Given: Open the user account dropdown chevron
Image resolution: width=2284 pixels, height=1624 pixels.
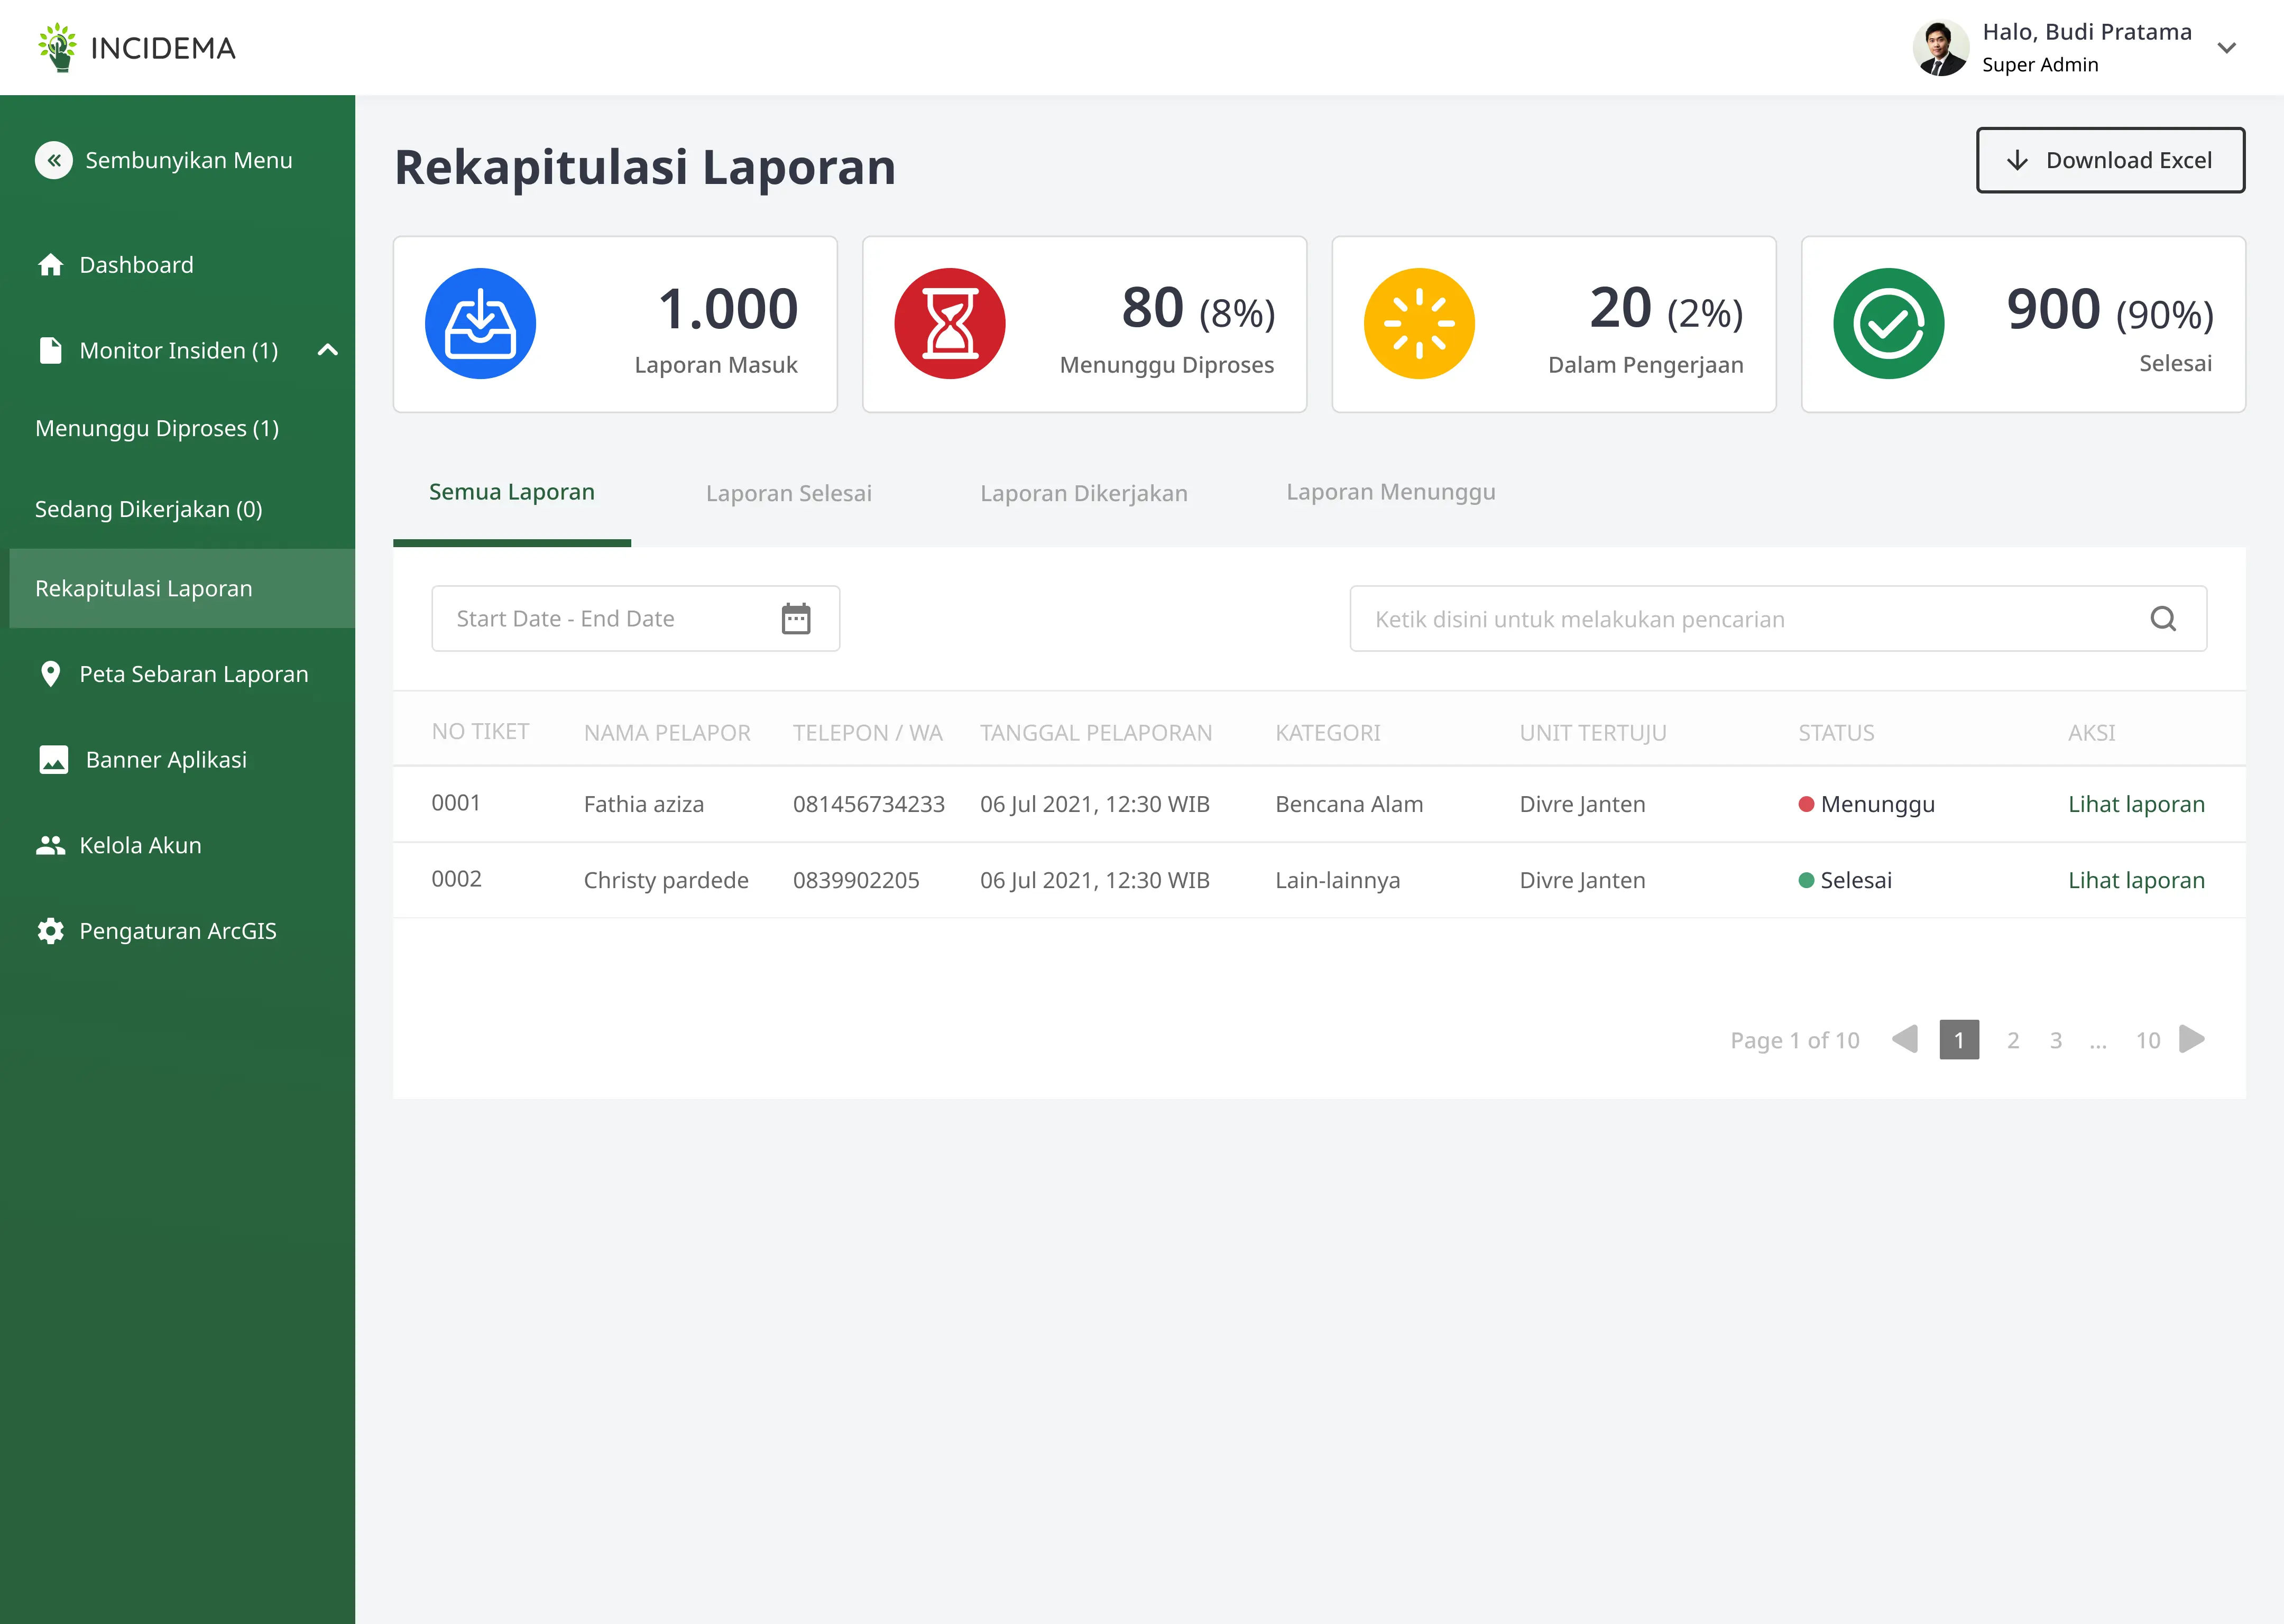Looking at the screenshot, I should (2227, 47).
